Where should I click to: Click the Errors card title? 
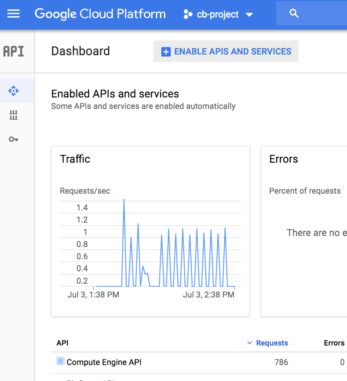(x=283, y=159)
